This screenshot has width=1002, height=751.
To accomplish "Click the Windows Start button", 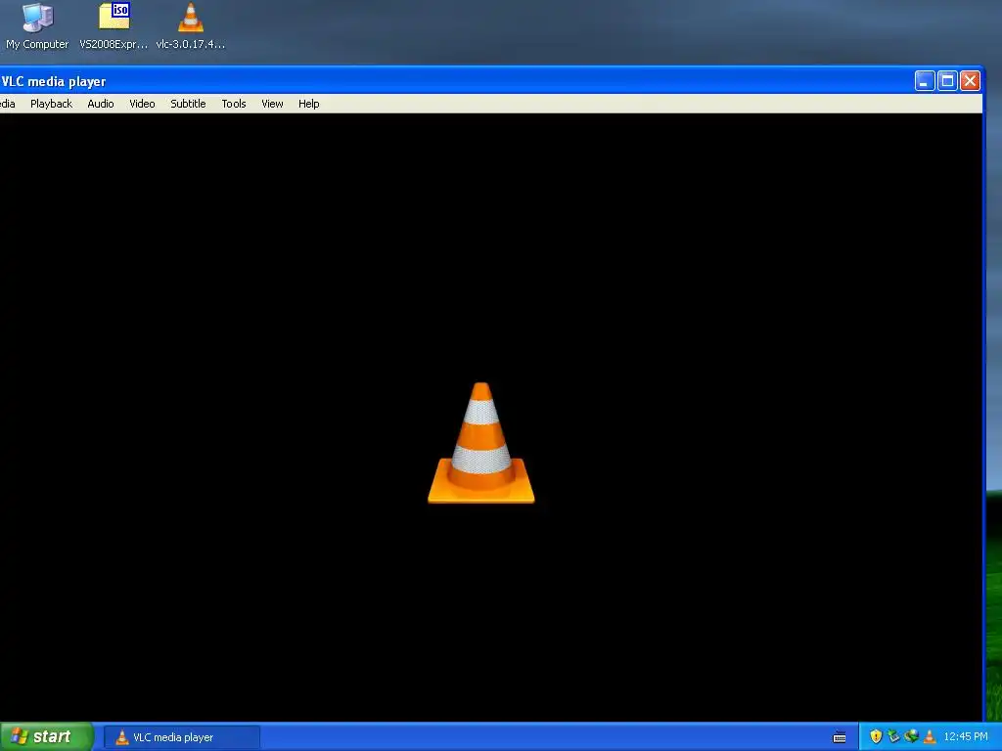I will point(47,737).
